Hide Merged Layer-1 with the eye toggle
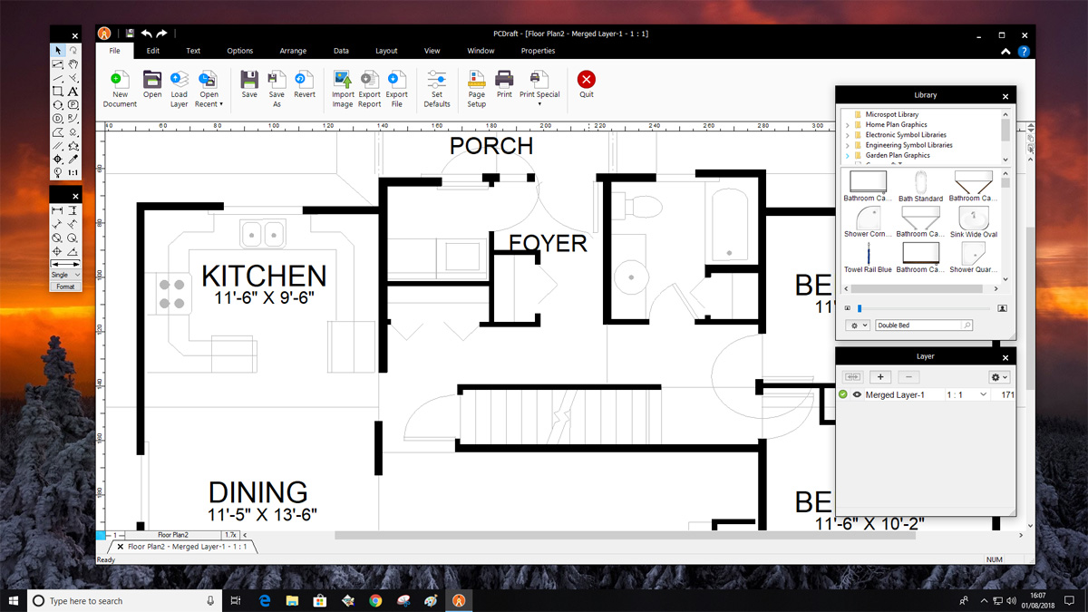This screenshot has height=612, width=1088. 857,394
